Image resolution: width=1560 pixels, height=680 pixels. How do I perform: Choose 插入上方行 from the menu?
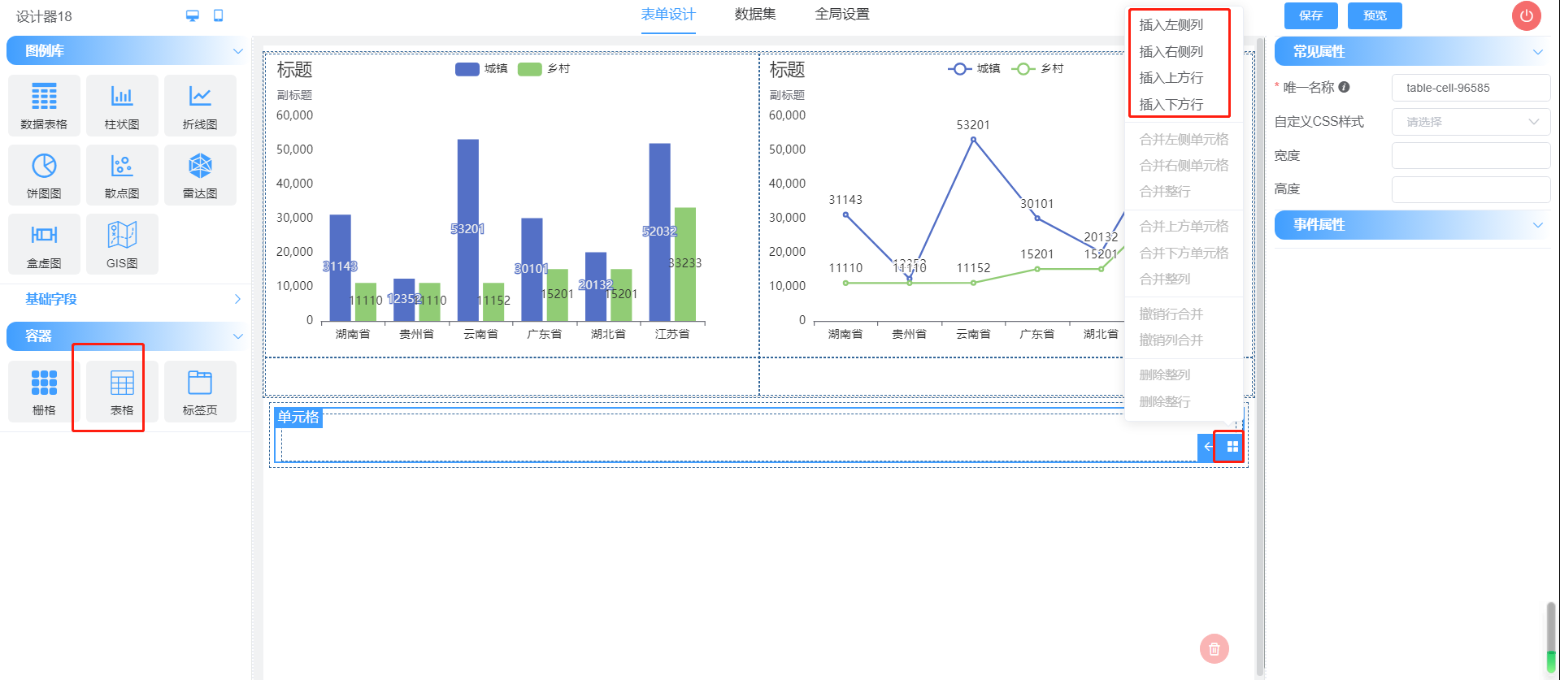(x=1171, y=78)
